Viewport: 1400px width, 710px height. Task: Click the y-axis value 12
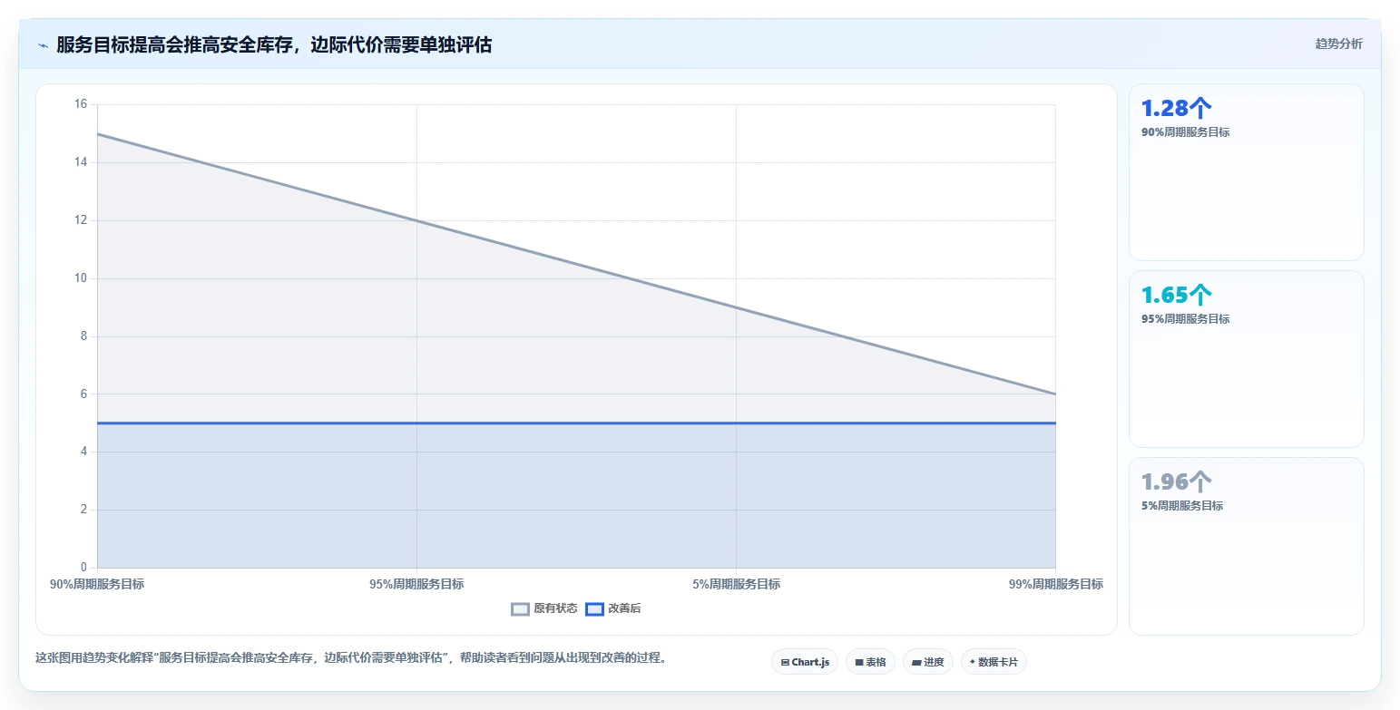click(x=80, y=220)
